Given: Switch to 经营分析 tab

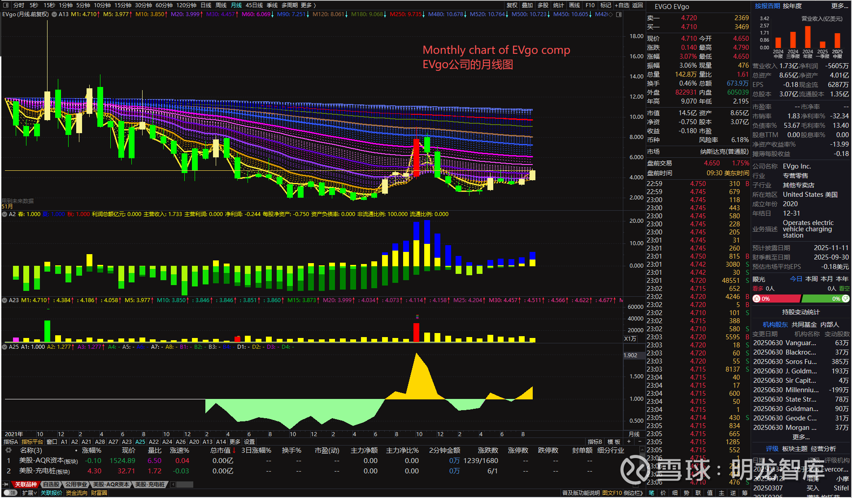Looking at the screenshot, I should [x=823, y=449].
